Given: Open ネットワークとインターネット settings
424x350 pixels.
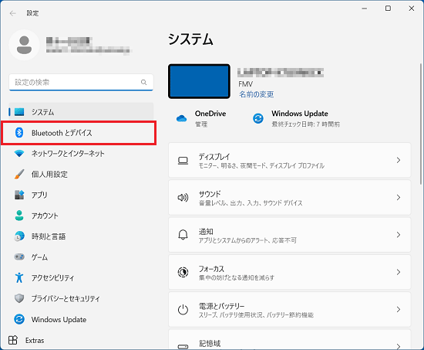Looking at the screenshot, I should (x=81, y=154).
